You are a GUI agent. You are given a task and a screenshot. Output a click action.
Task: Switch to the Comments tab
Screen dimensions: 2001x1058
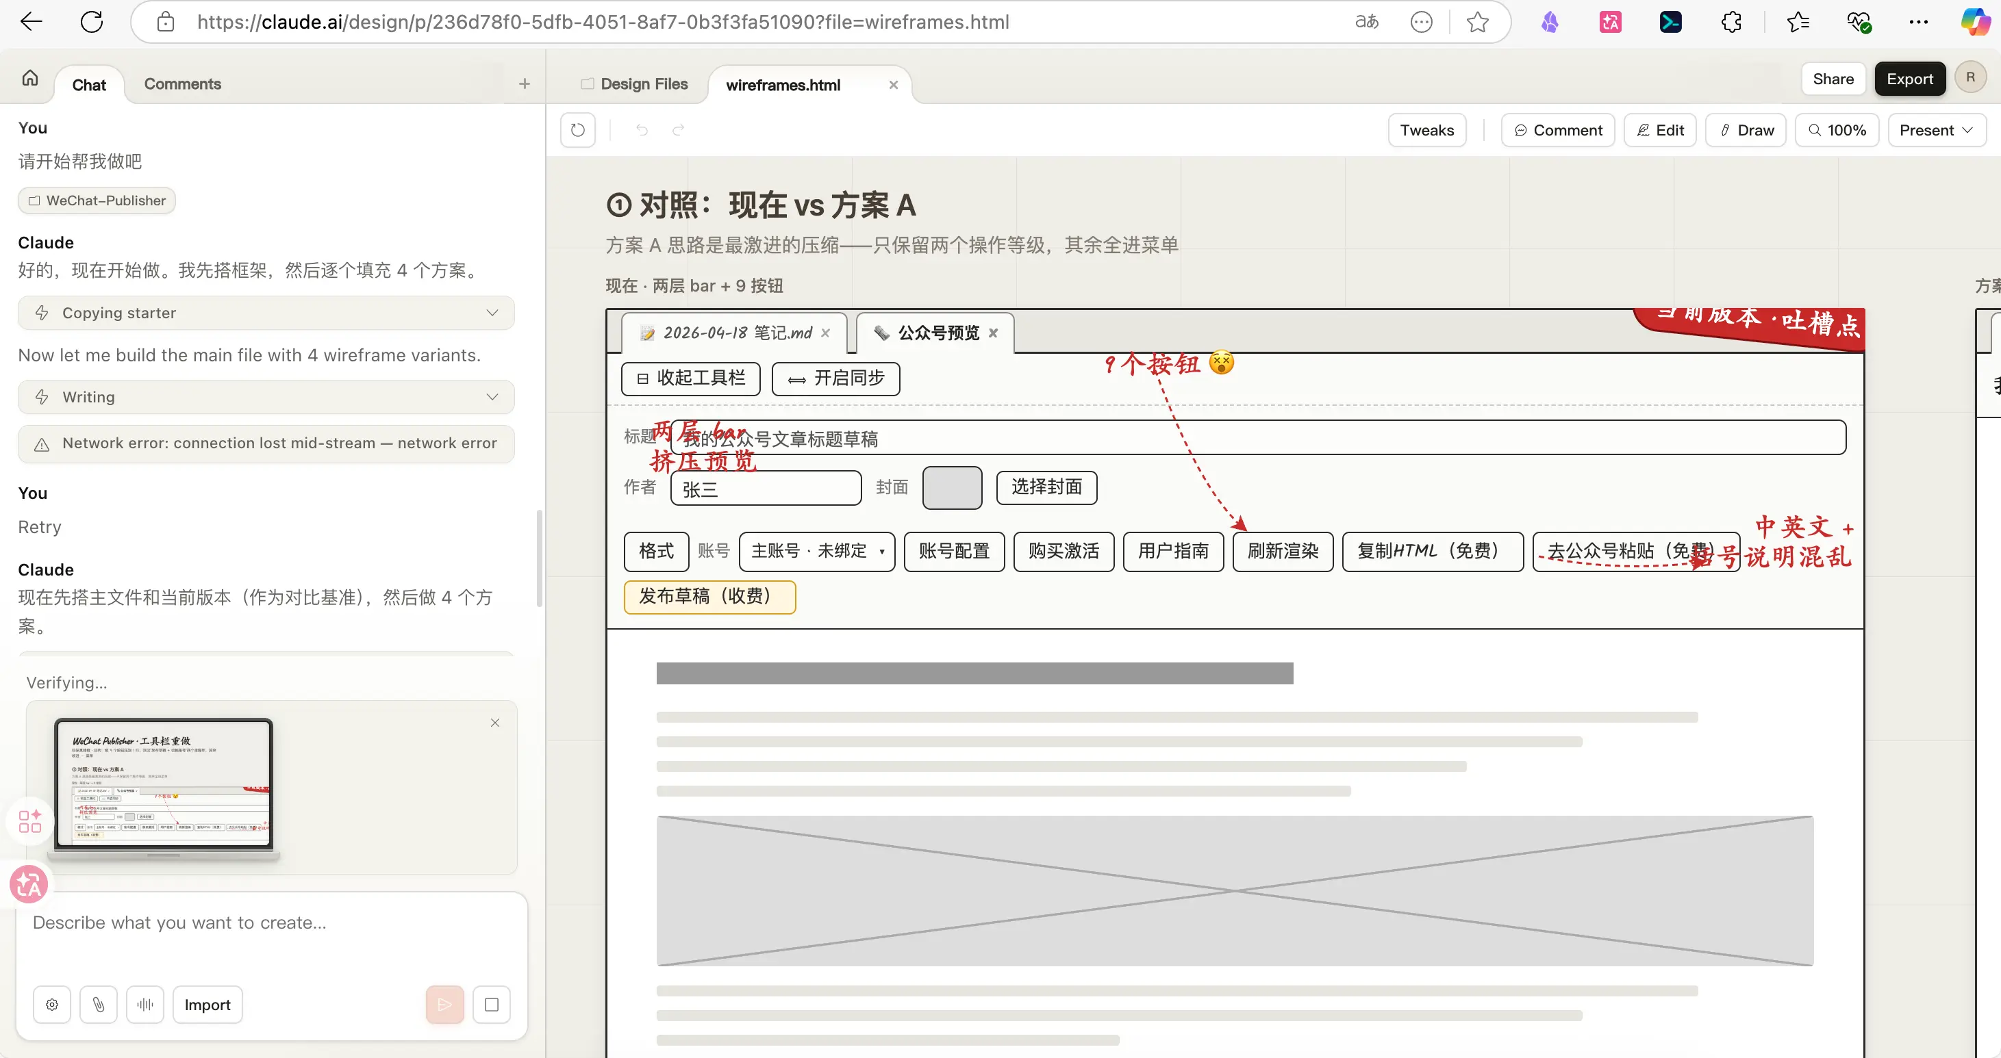183,84
